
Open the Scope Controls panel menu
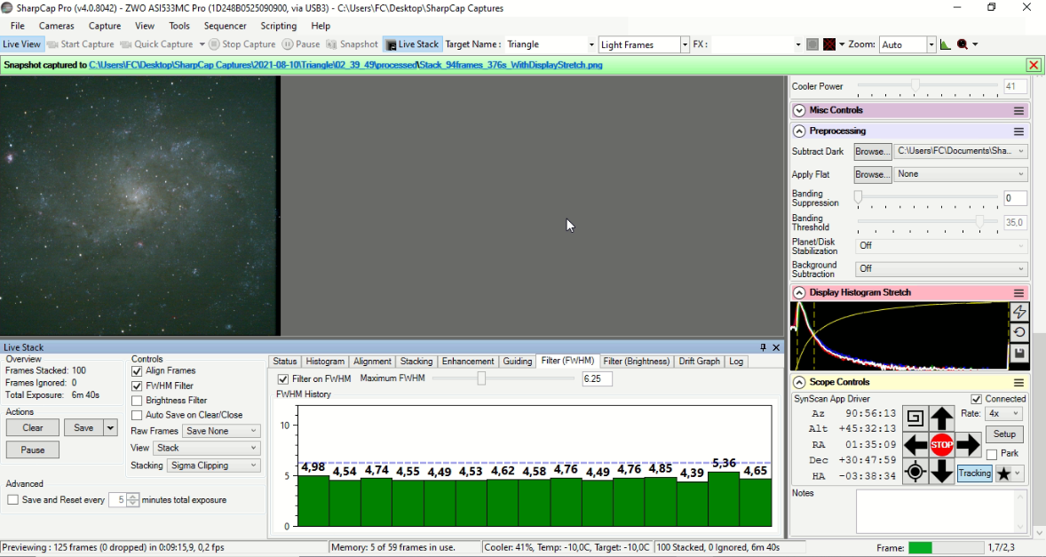tap(1018, 383)
